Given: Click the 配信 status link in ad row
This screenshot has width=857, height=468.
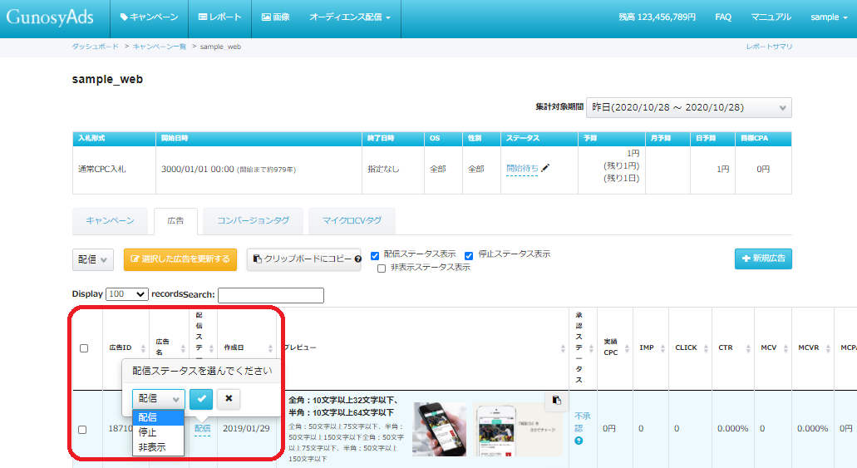Looking at the screenshot, I should pyautogui.click(x=202, y=429).
